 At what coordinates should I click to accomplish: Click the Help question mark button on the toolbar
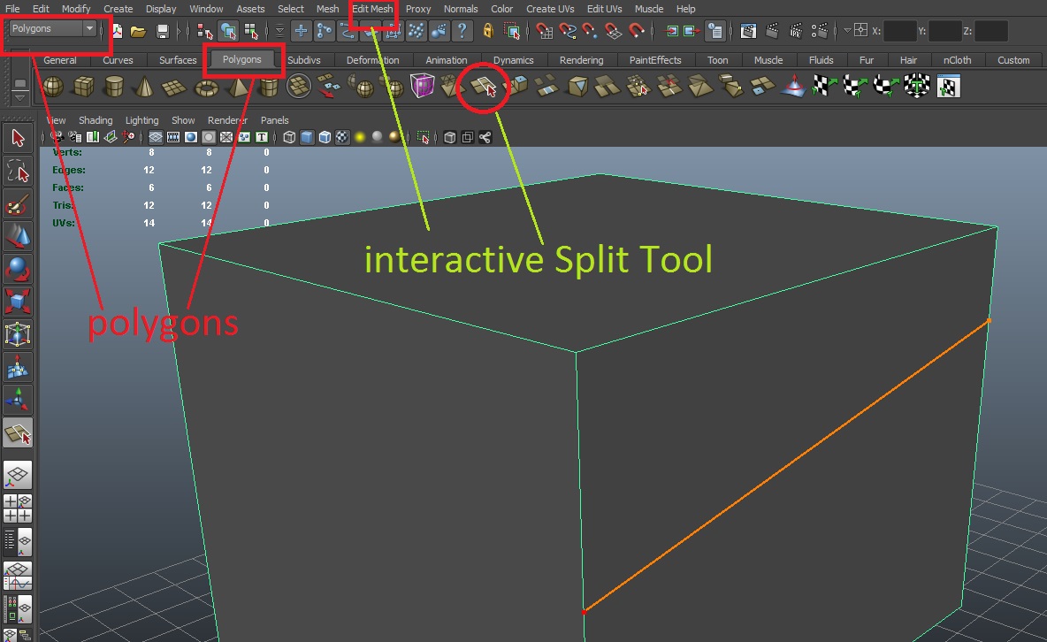coord(461,30)
